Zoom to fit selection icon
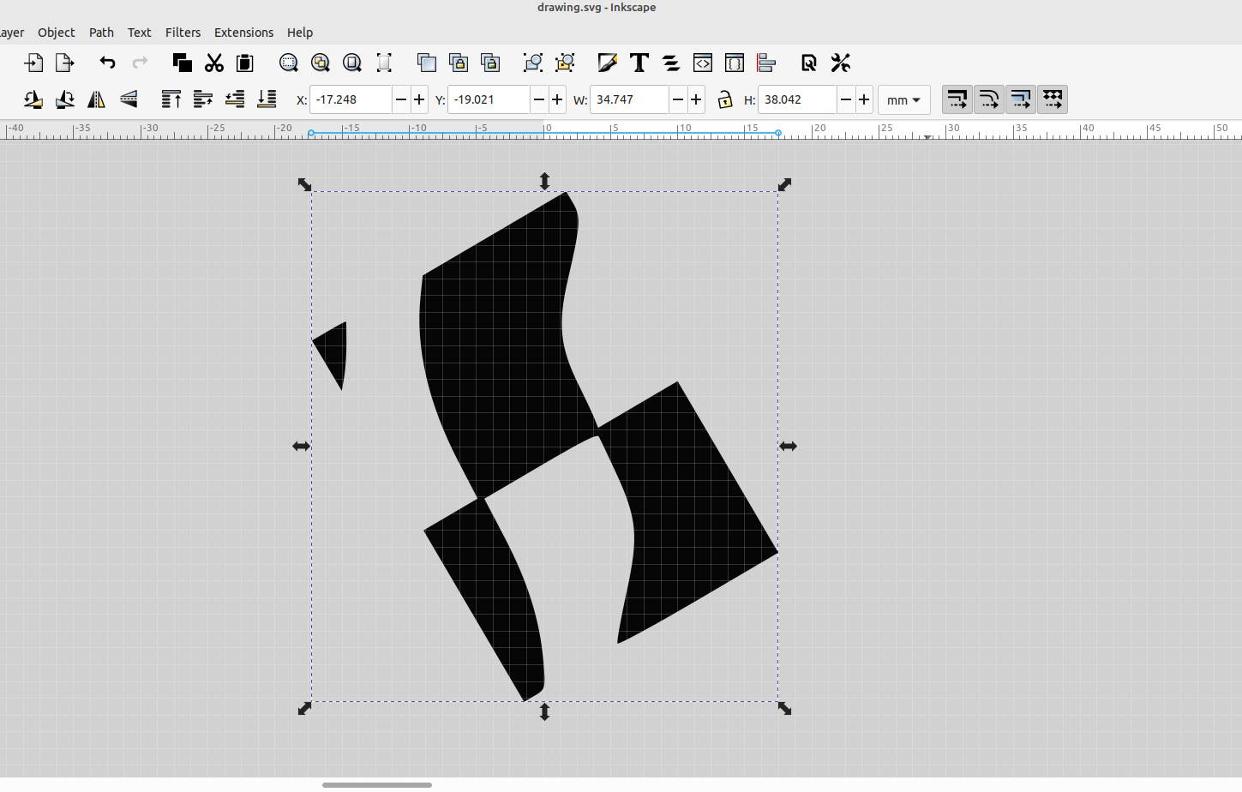Image resolution: width=1242 pixels, height=792 pixels. click(x=289, y=63)
